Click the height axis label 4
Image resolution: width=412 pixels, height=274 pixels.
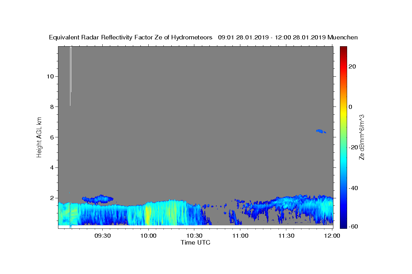point(52,168)
